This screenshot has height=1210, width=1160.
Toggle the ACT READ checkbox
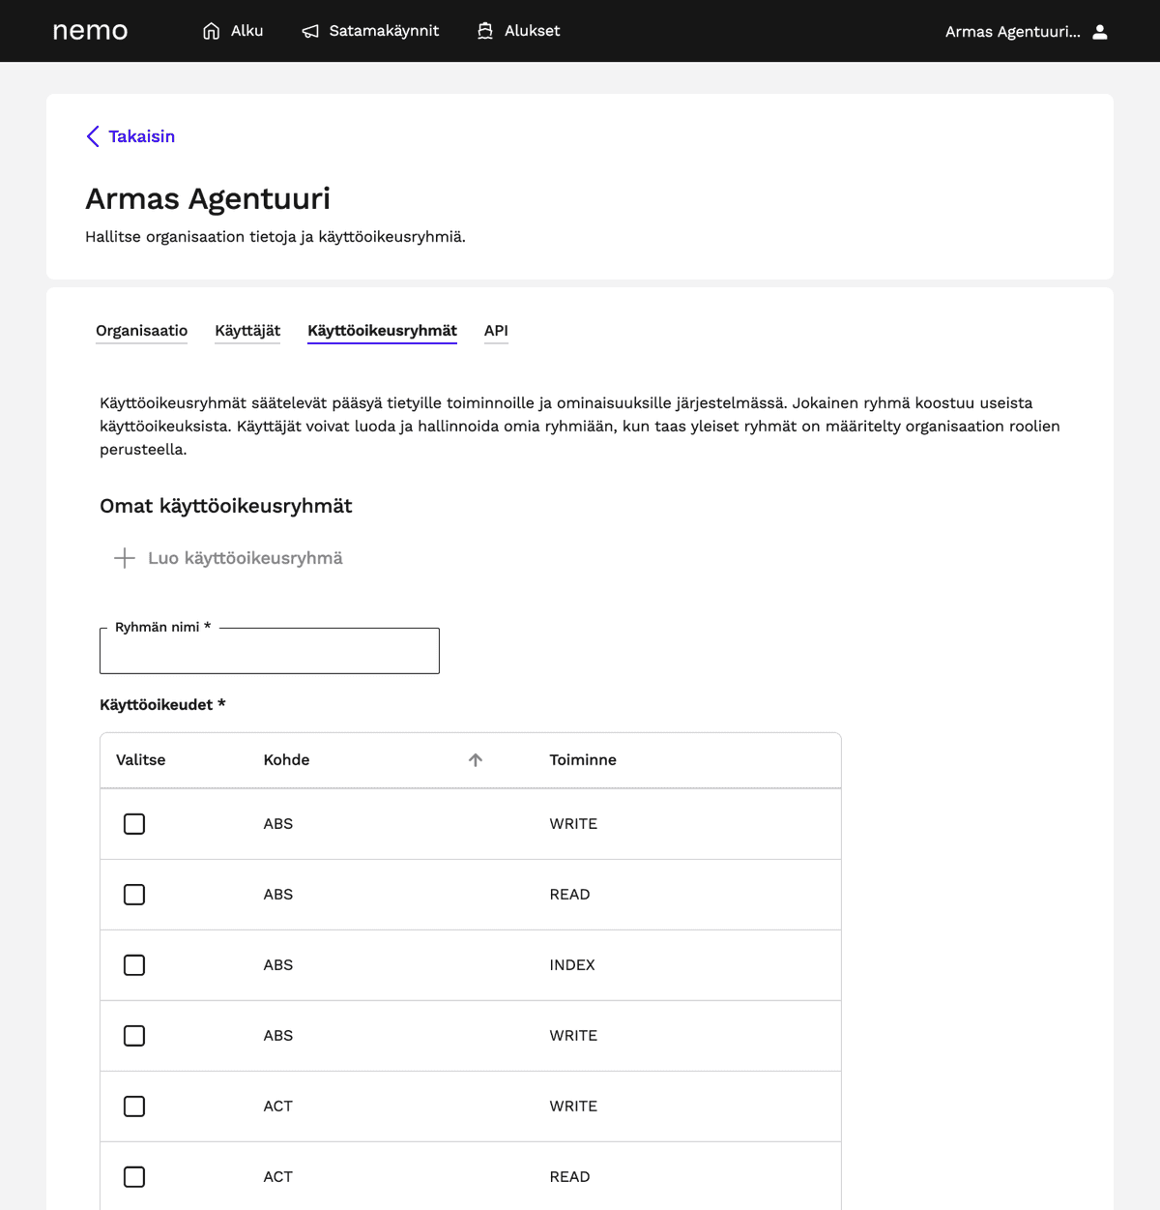[x=134, y=1177]
